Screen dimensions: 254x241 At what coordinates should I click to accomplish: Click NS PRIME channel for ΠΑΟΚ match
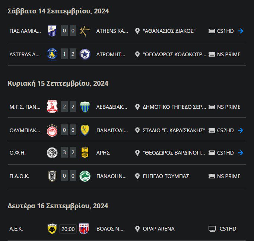pos(228,176)
